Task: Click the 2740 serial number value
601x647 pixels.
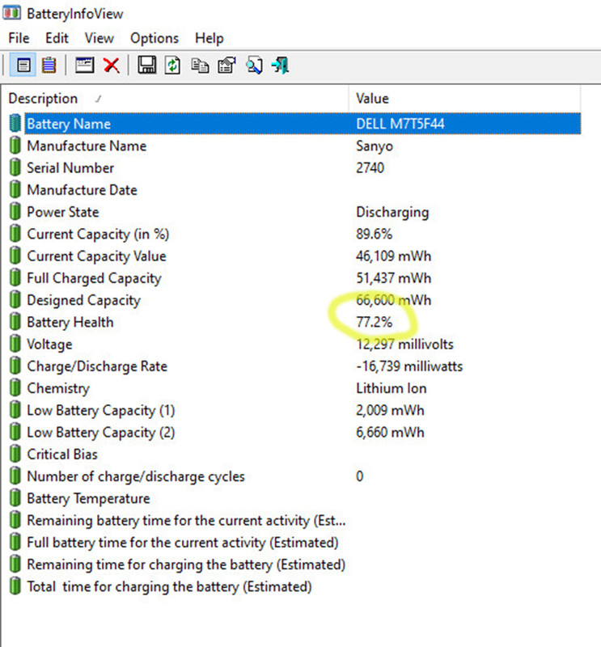Action: [x=370, y=167]
